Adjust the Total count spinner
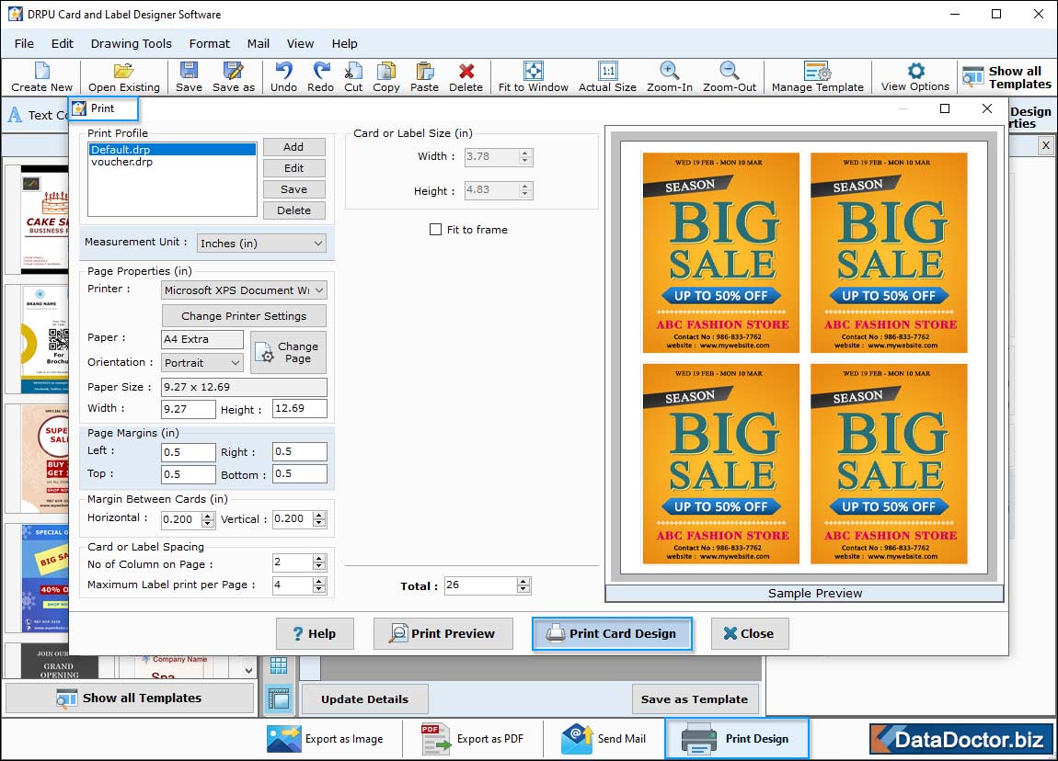Screen dimensions: 1058x761 coord(523,585)
